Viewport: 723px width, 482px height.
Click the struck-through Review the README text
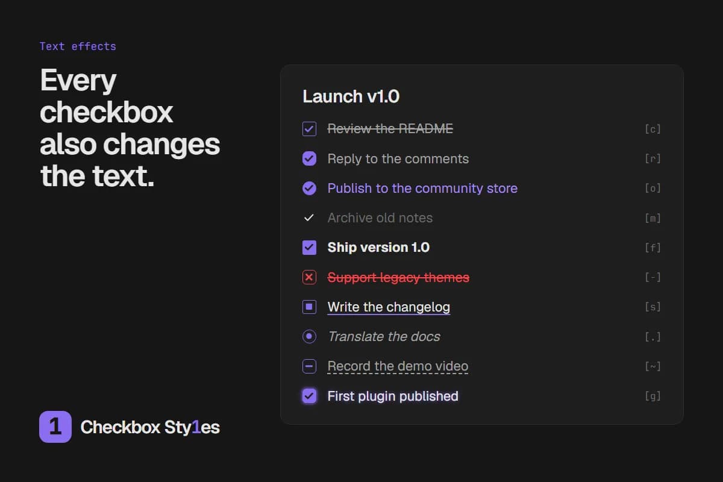(x=390, y=128)
